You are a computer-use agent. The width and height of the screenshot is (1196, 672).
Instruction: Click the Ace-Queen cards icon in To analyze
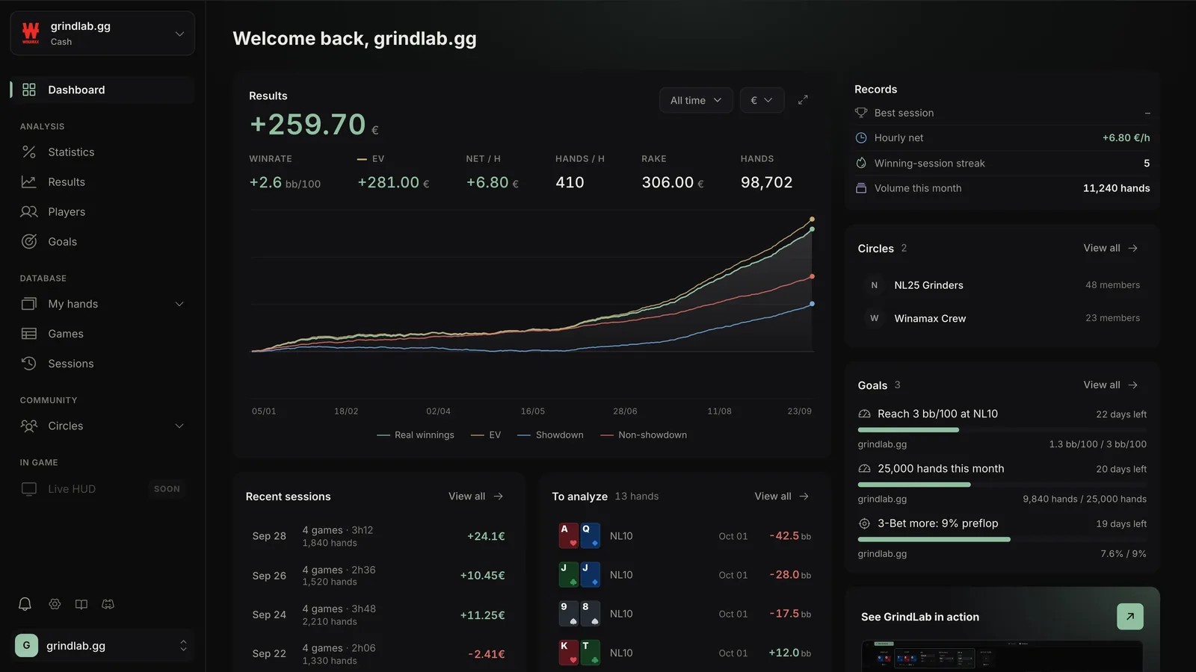click(579, 536)
